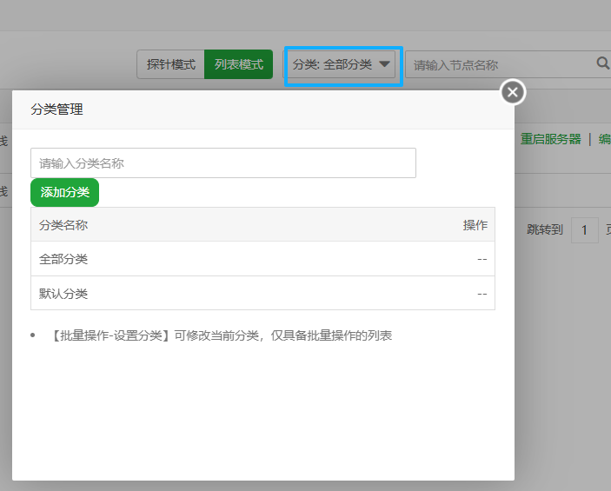Switch to 探针模式 view
This screenshot has width=611, height=491.
(x=170, y=64)
